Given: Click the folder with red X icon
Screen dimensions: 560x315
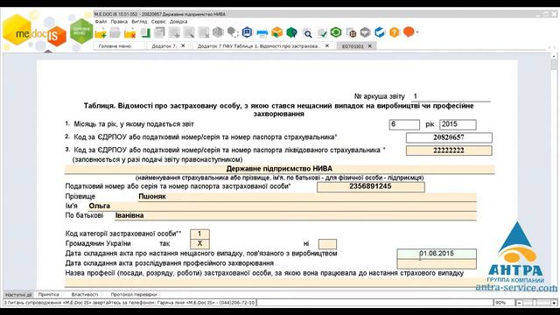Looking at the screenshot, I should 130,33.
